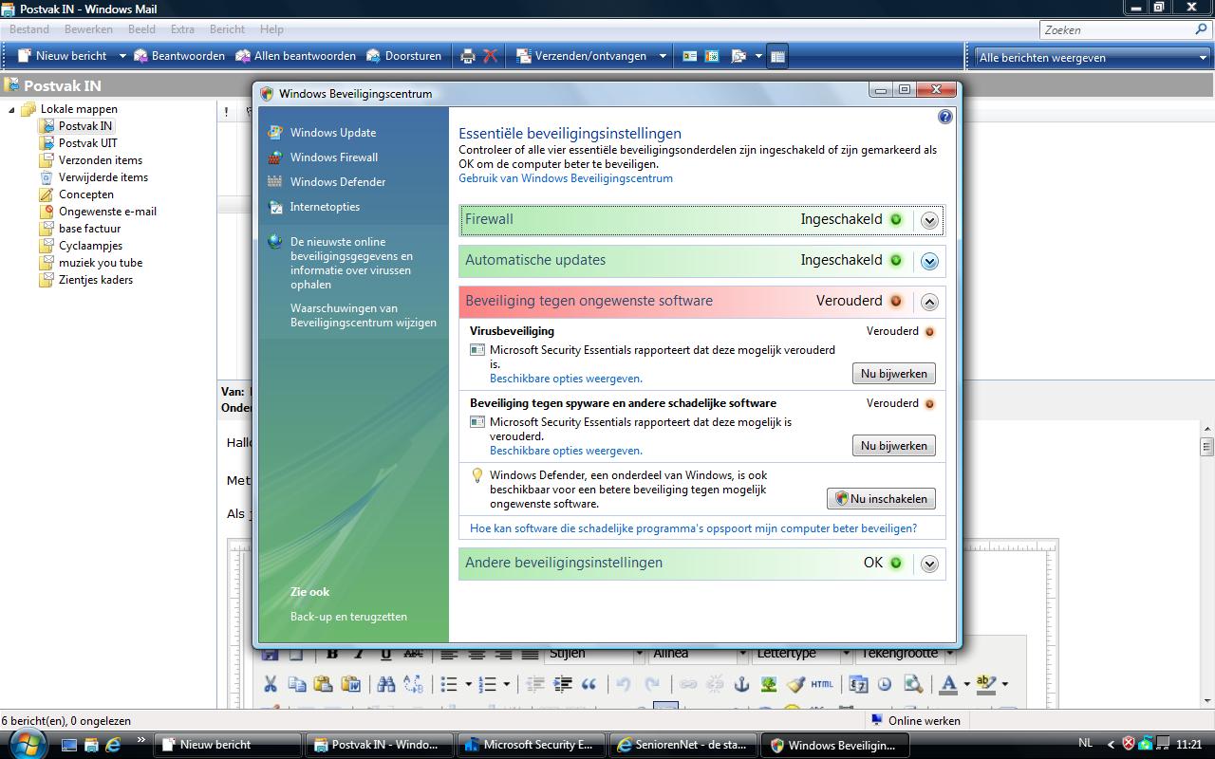Click the scissors Cut icon
Screen dimensions: 1215x759
[270, 684]
